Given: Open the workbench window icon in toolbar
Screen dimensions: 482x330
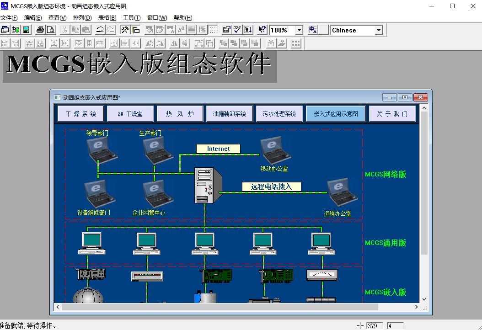Looking at the screenshot, I should click(x=5, y=30).
